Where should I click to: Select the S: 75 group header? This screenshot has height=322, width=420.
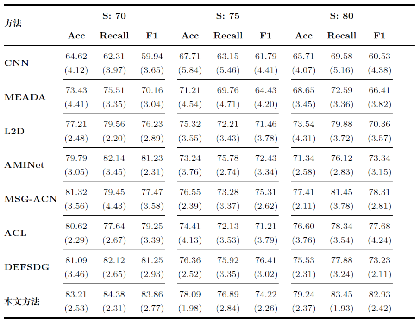coord(228,16)
